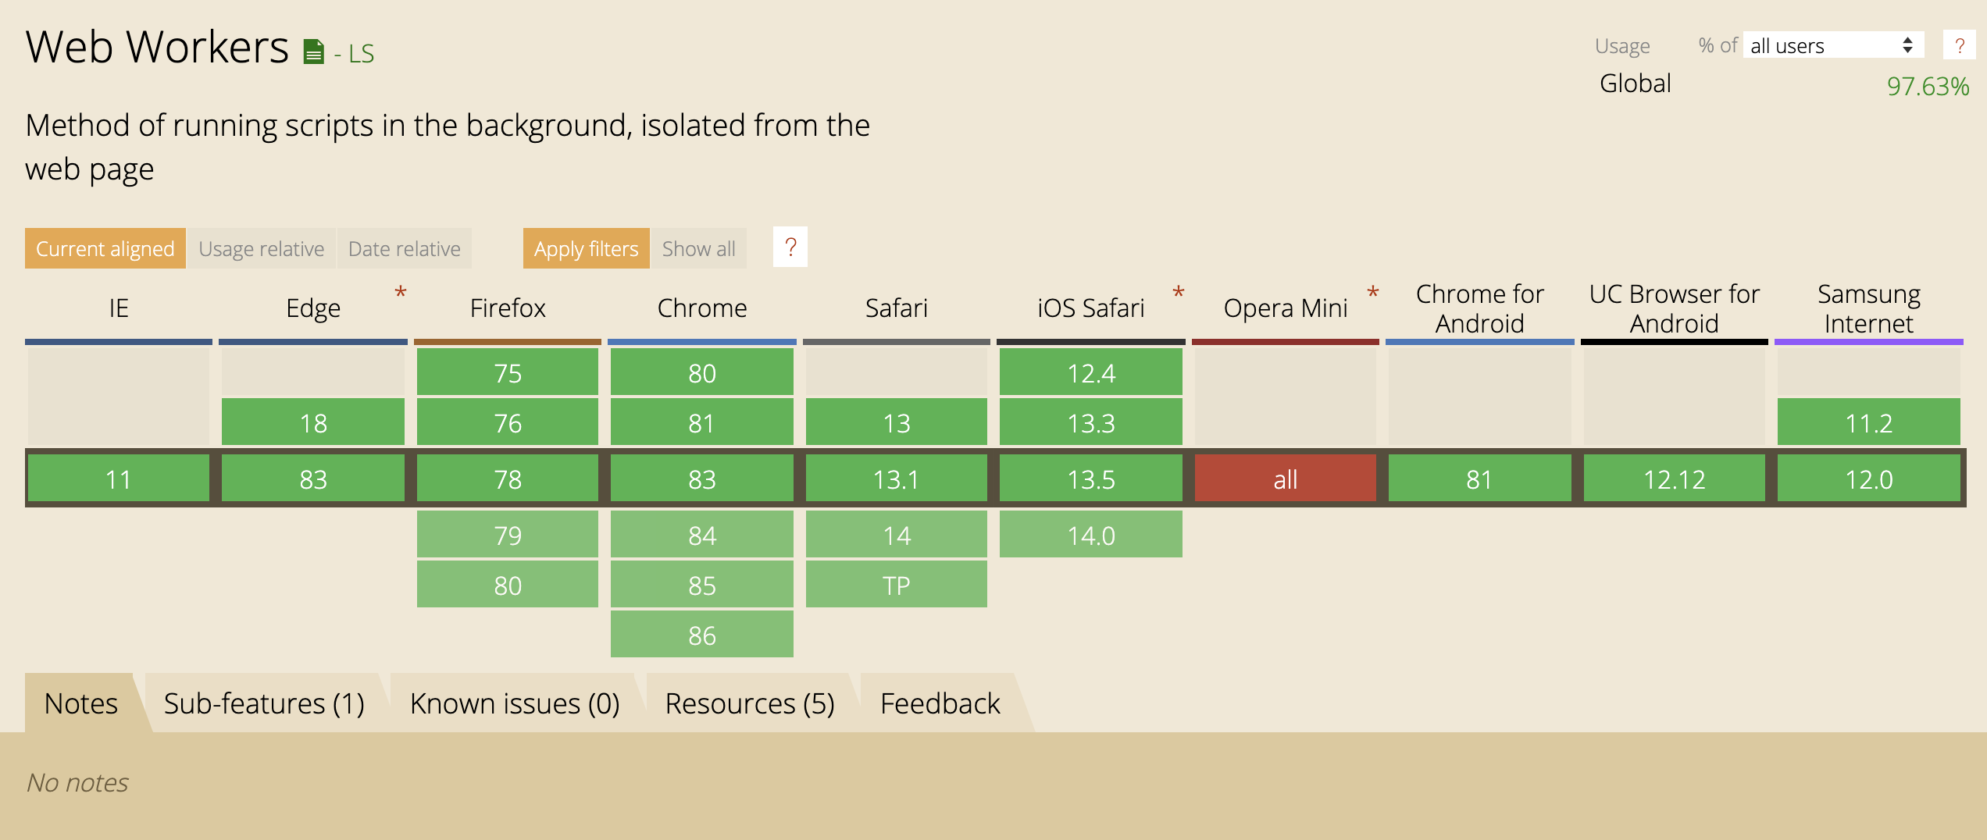Click the Show all button
Viewport: 1987px width, 840px height.
(699, 248)
